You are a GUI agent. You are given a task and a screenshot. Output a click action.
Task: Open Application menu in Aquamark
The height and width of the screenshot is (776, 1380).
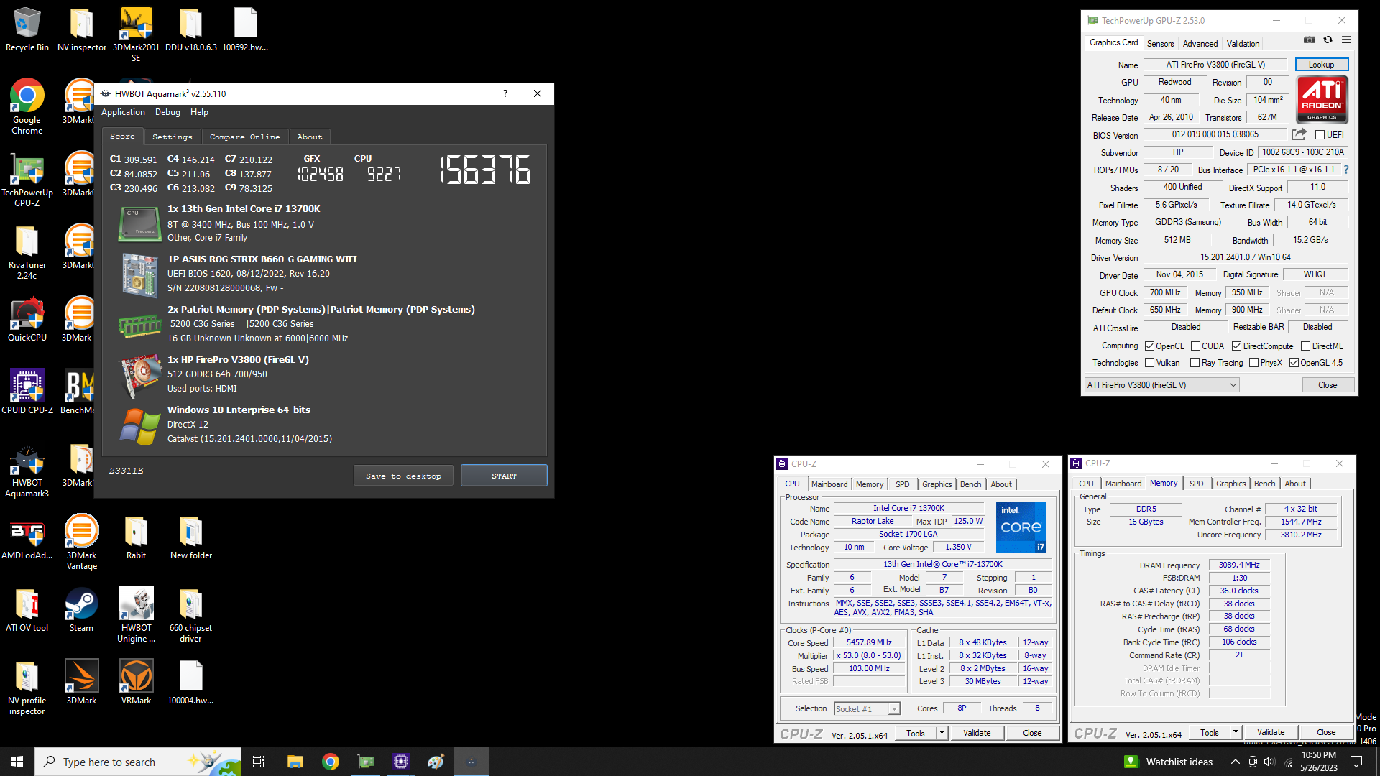click(123, 112)
